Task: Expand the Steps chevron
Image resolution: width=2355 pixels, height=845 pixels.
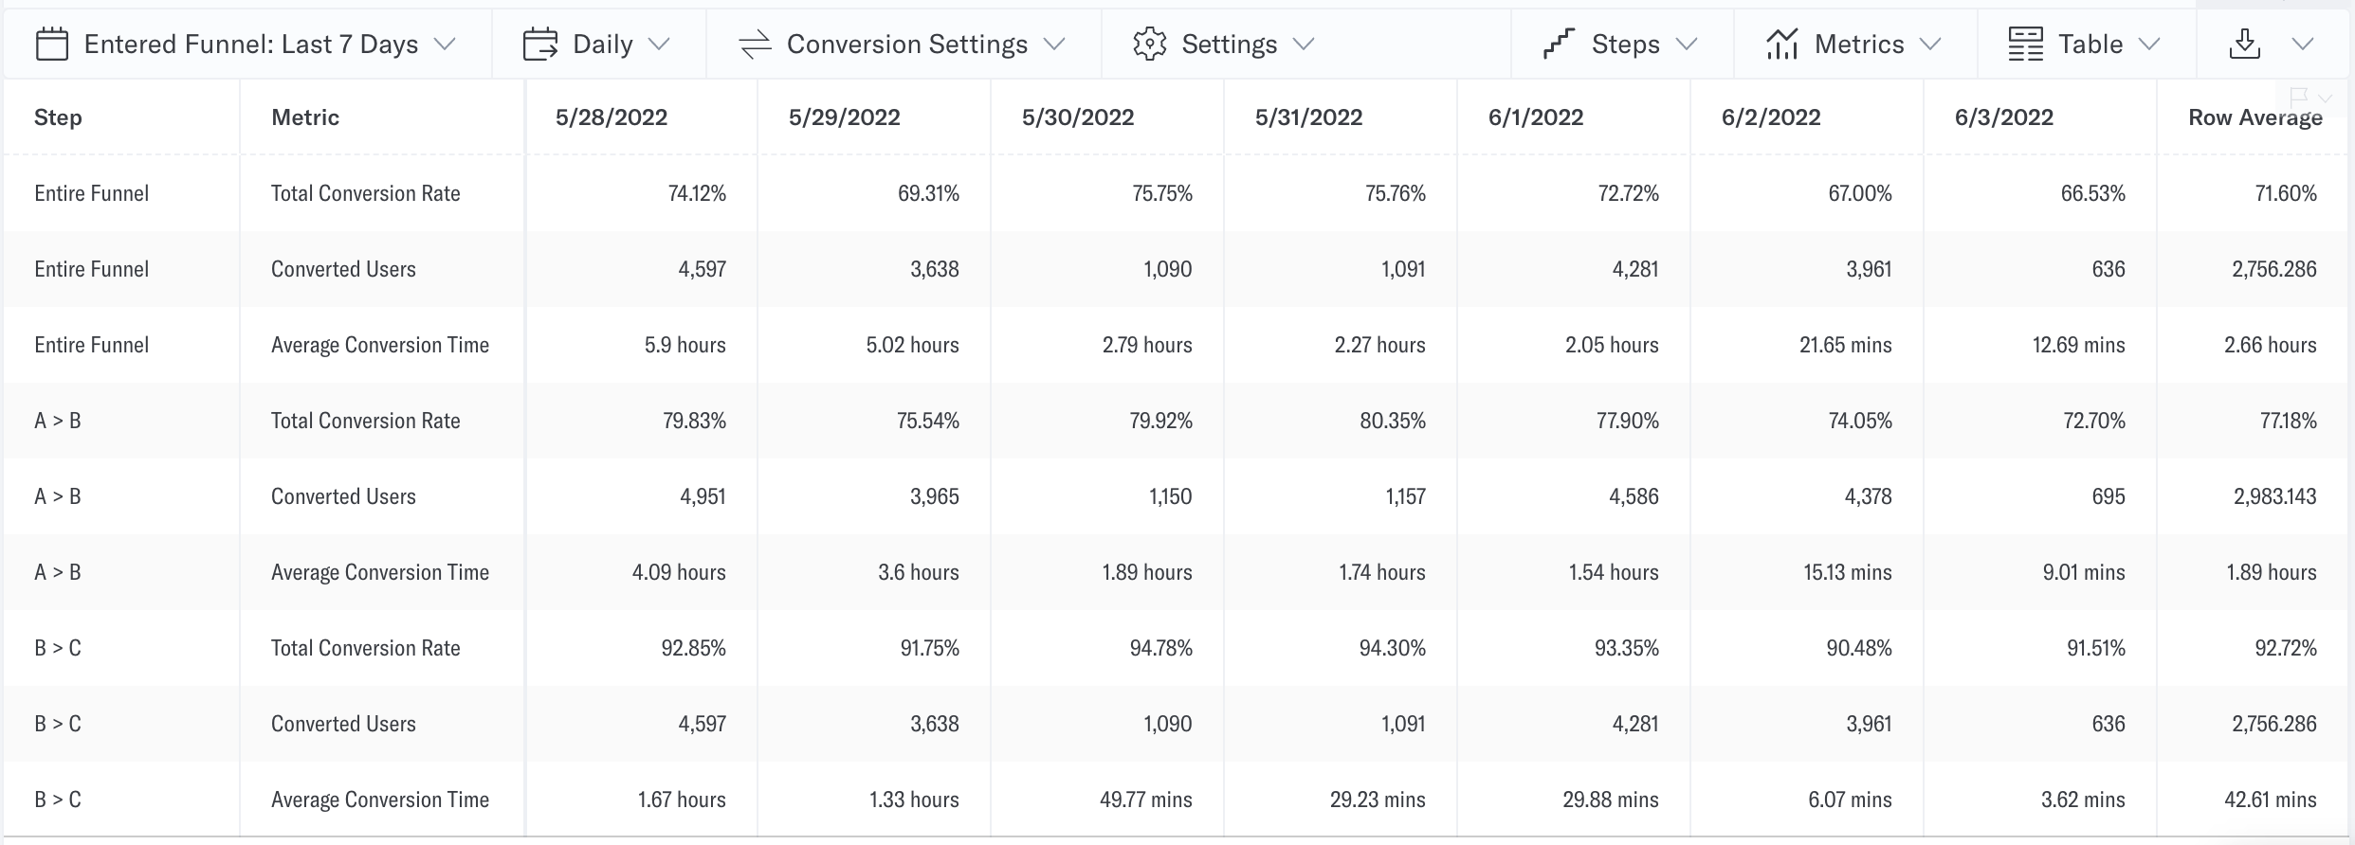Action: (x=1687, y=45)
